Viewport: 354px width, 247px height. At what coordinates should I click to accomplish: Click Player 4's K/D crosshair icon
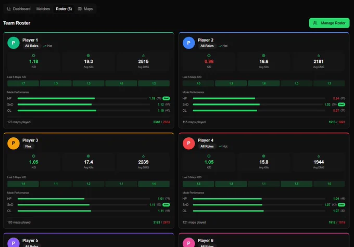[209, 156]
